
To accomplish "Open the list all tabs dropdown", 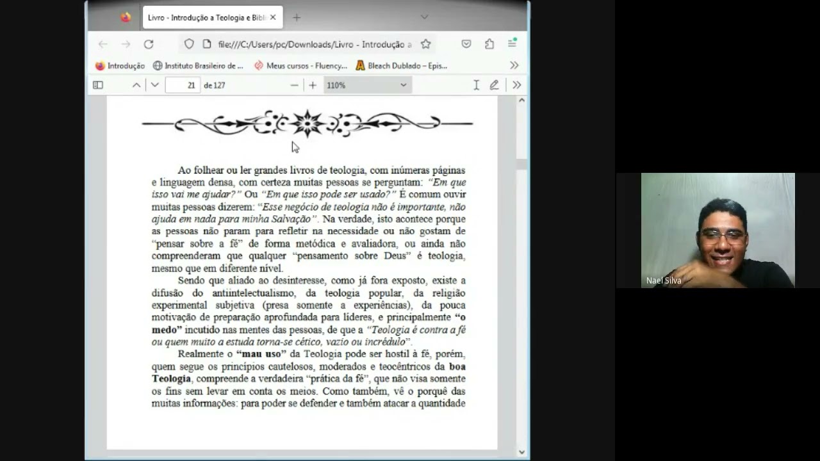I will click(424, 17).
